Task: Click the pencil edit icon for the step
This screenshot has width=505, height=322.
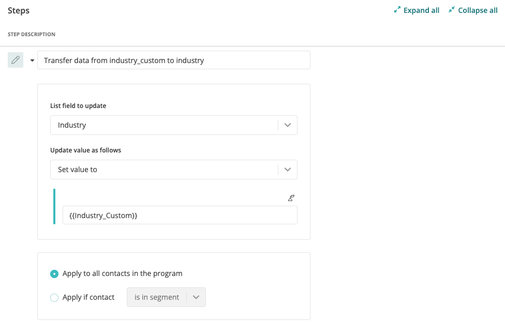Action: [x=16, y=60]
